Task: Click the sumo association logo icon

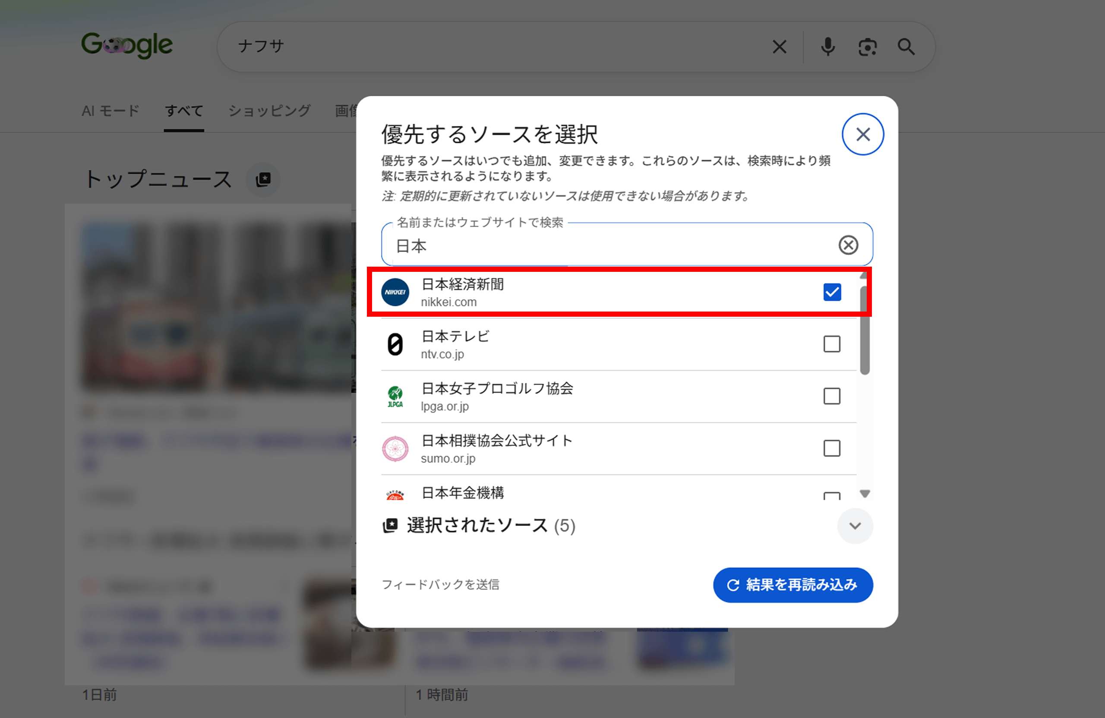Action: point(395,448)
